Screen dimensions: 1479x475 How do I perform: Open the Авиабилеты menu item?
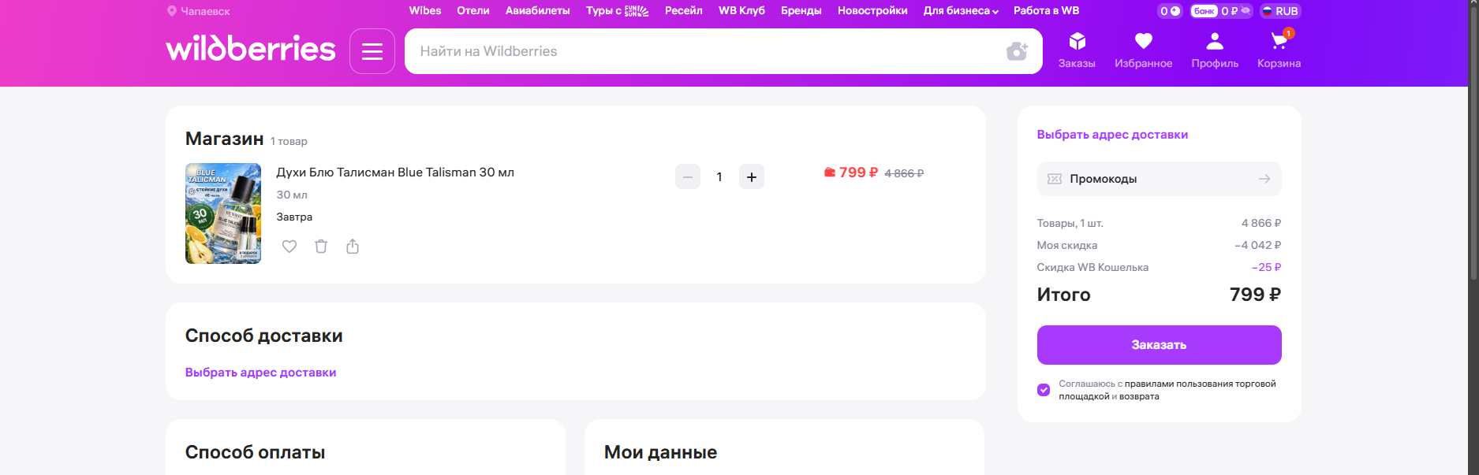coord(538,11)
